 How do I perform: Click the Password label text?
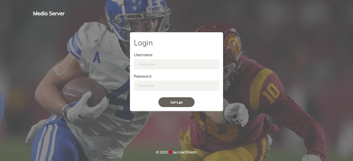point(143,76)
